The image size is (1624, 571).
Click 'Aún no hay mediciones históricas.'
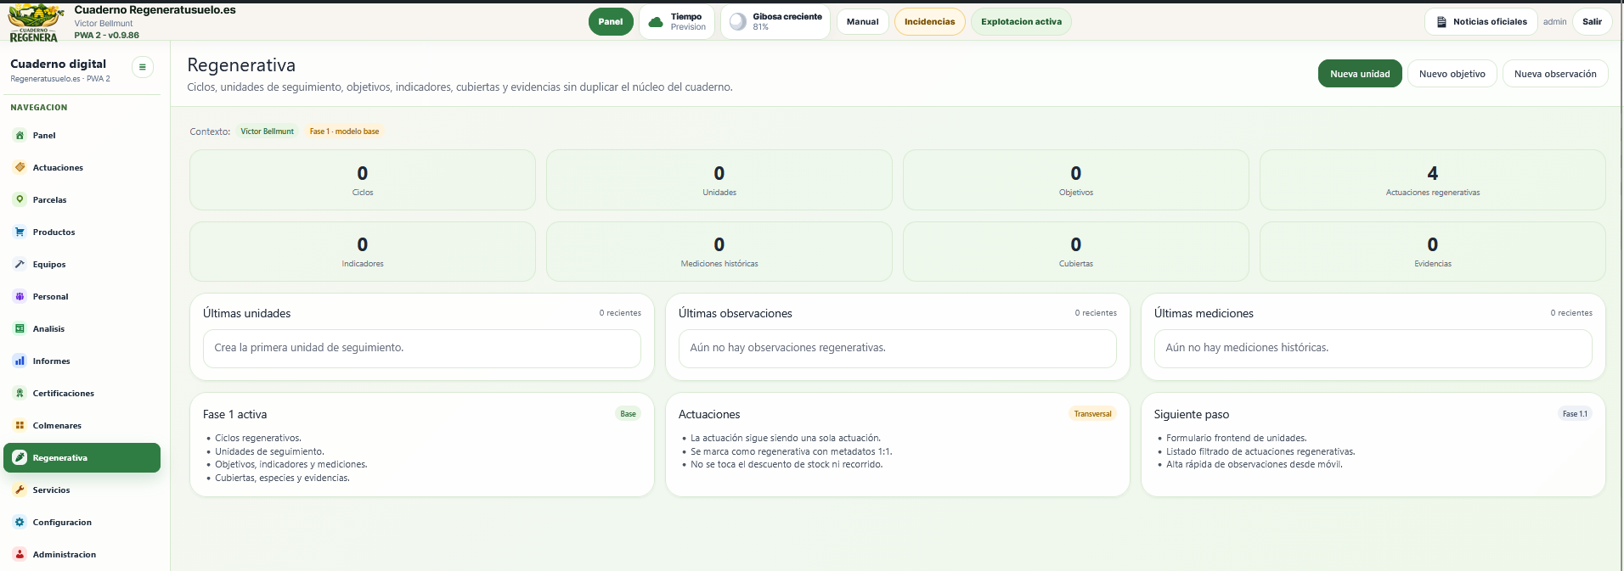click(x=1373, y=349)
